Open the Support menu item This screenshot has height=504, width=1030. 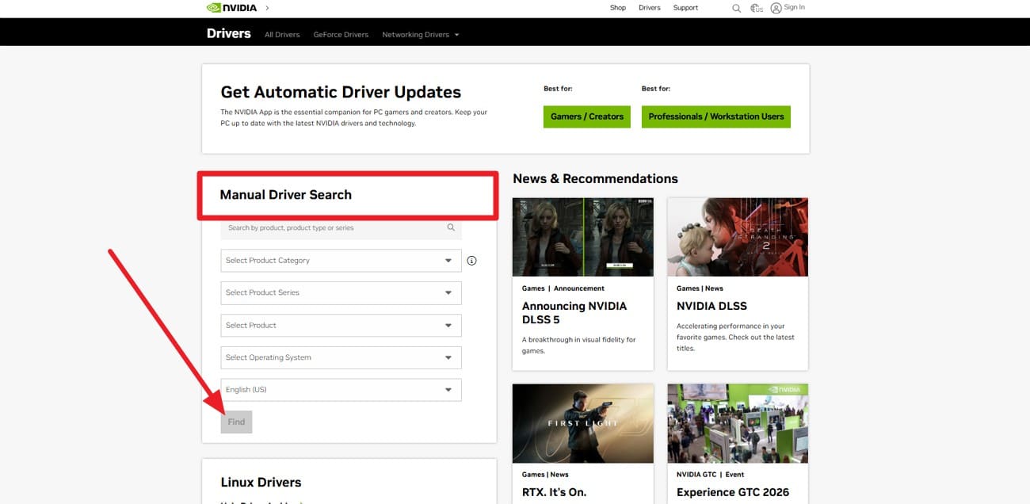pyautogui.click(x=685, y=7)
